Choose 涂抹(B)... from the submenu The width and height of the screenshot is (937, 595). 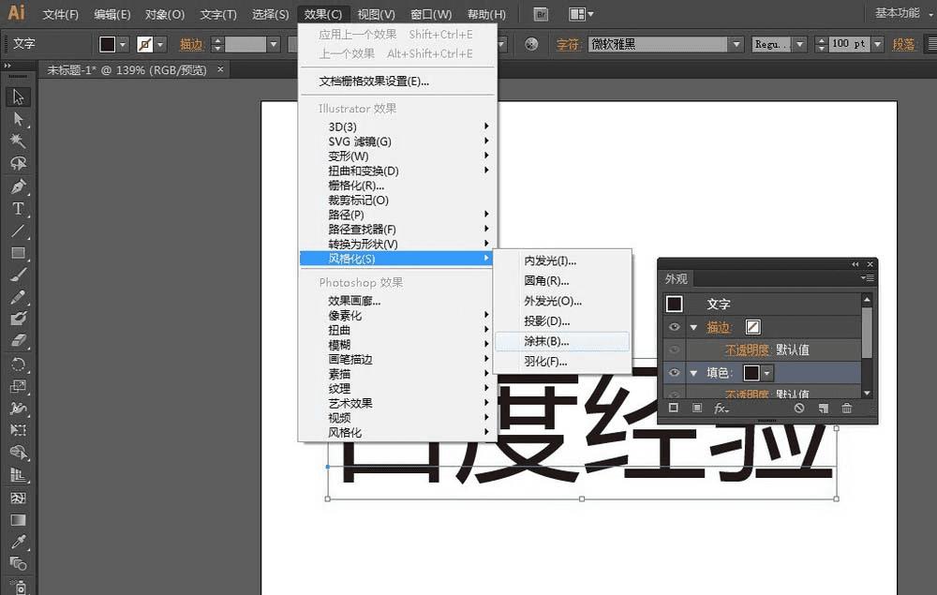[546, 341]
